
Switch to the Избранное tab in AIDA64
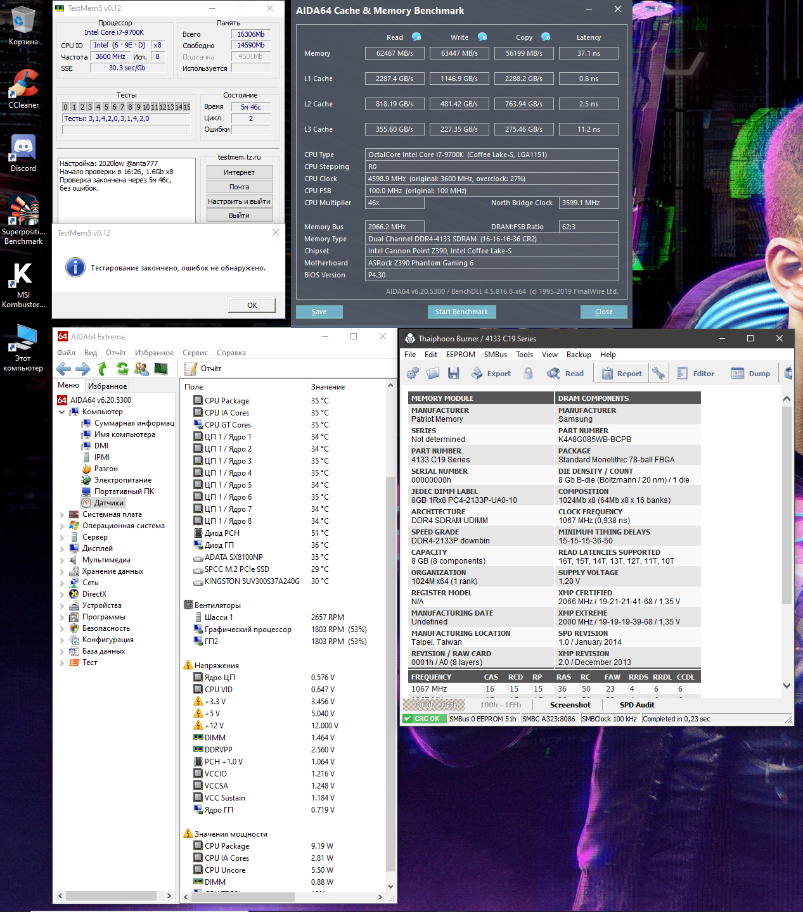tap(107, 386)
